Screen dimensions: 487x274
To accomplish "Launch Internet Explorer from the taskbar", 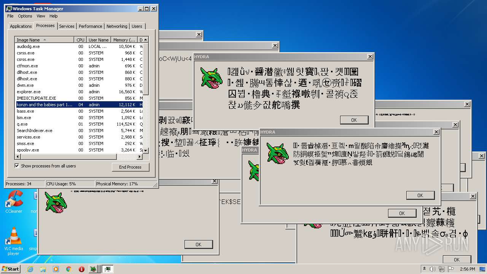I will pos(30,269).
